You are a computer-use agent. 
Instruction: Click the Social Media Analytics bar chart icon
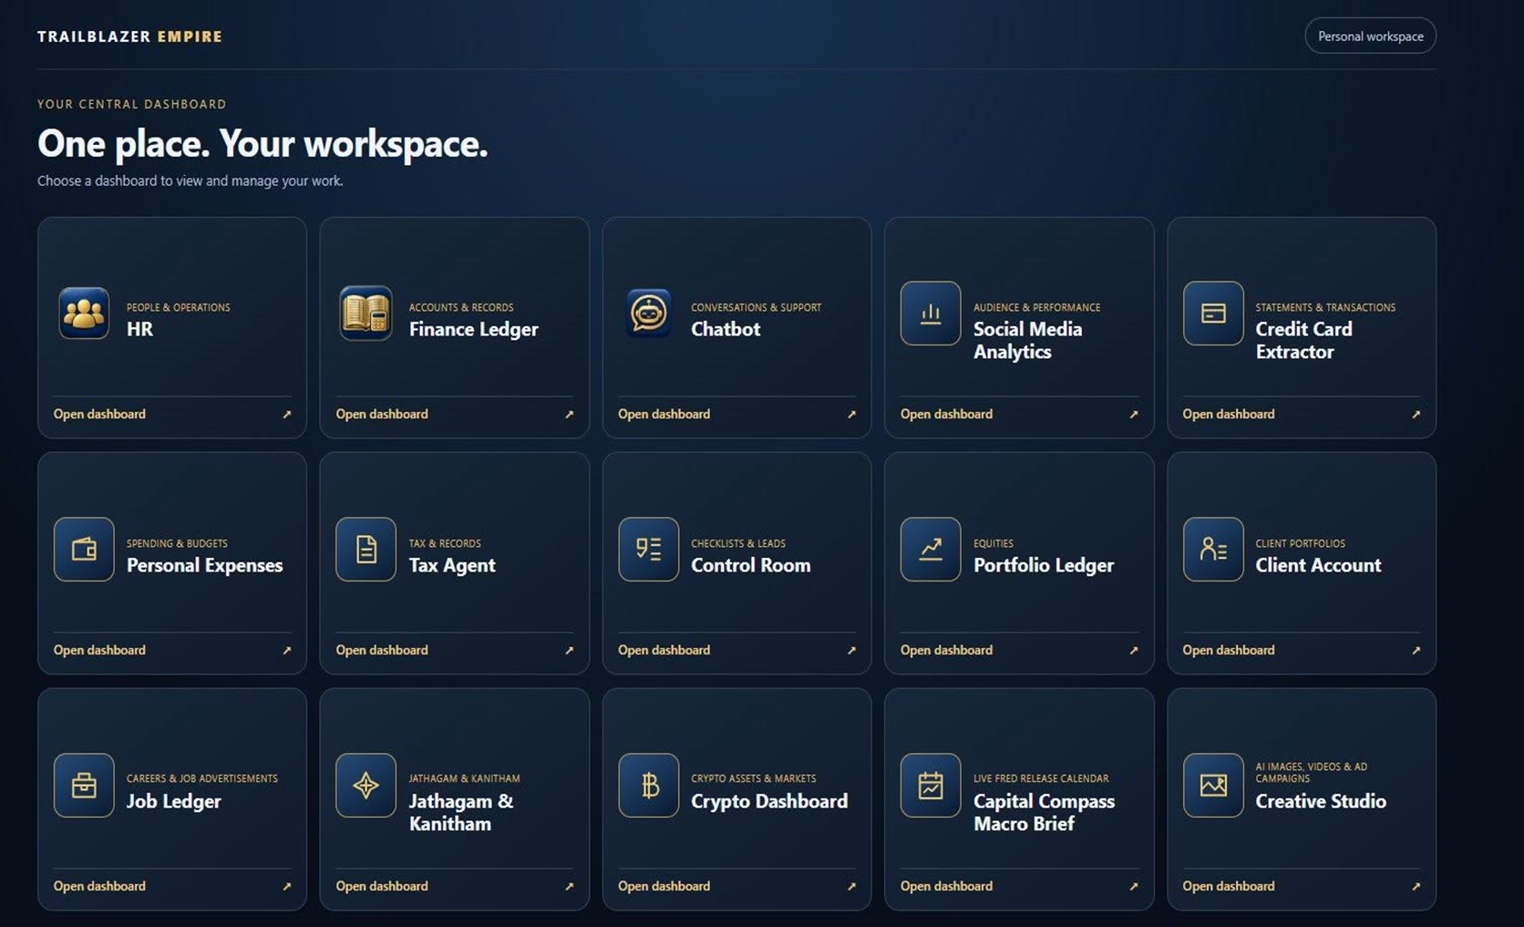[931, 313]
